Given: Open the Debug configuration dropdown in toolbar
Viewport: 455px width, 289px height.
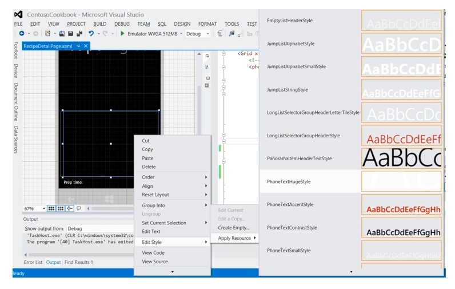Looking at the screenshot, I should point(207,34).
